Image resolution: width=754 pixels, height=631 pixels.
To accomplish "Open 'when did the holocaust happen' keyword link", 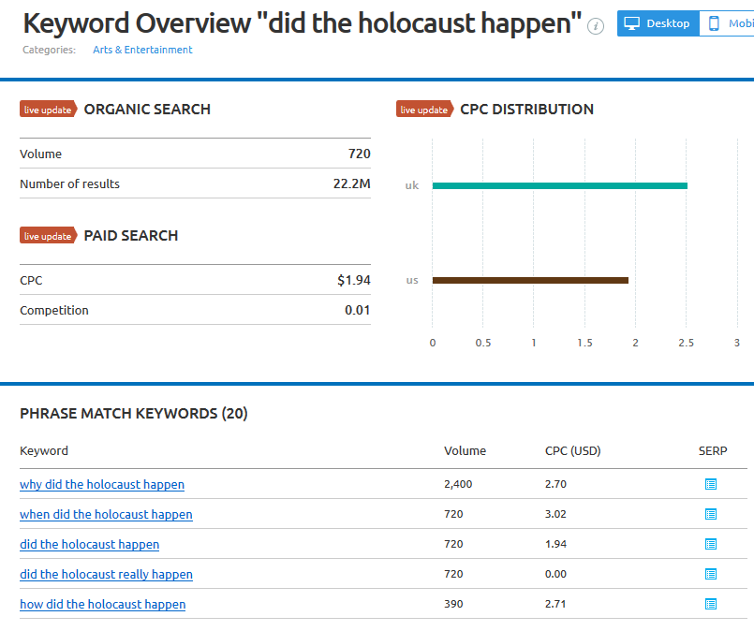I will (106, 514).
